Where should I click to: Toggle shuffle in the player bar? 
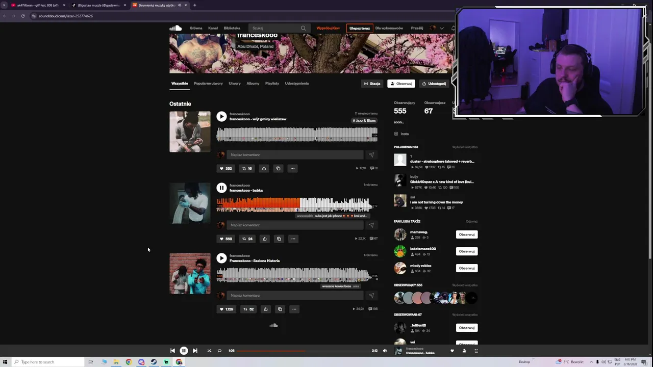click(209, 351)
